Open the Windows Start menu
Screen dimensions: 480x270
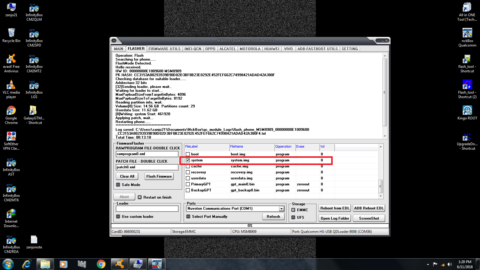point(8,264)
